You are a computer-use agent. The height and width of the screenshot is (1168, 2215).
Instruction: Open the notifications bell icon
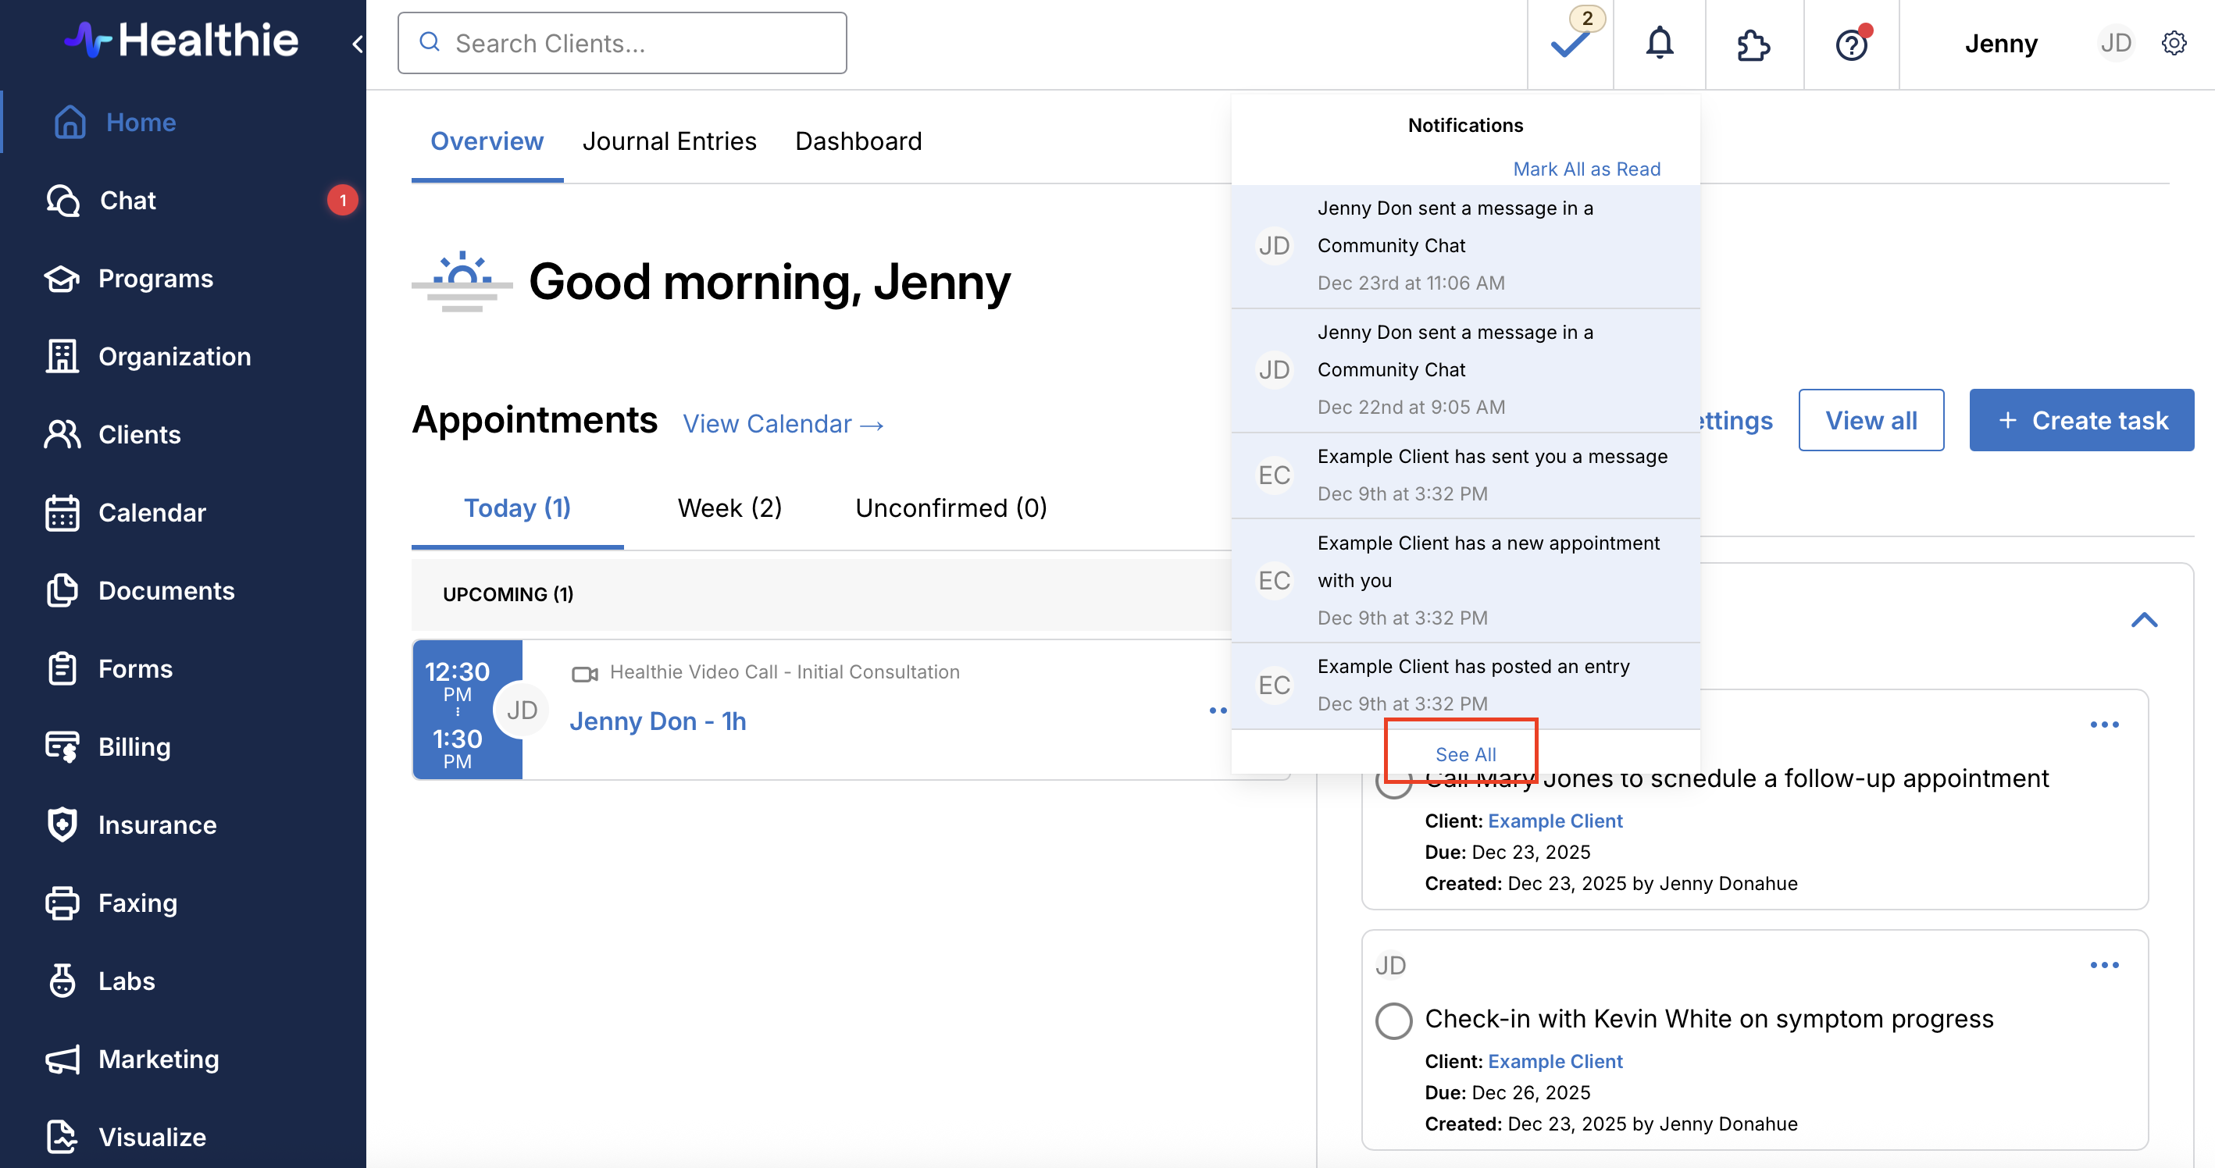[x=1659, y=43]
